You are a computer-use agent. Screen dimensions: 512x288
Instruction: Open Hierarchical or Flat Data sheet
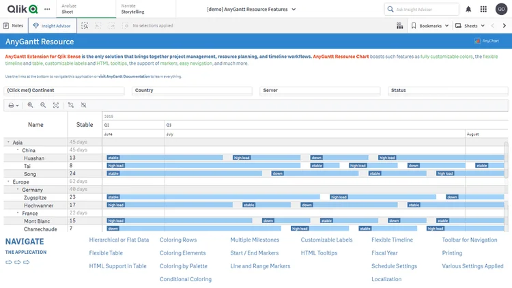[119, 240]
